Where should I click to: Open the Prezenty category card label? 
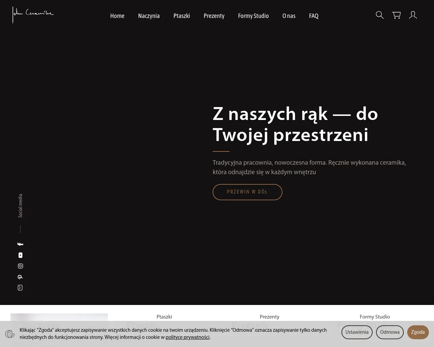tap(270, 317)
